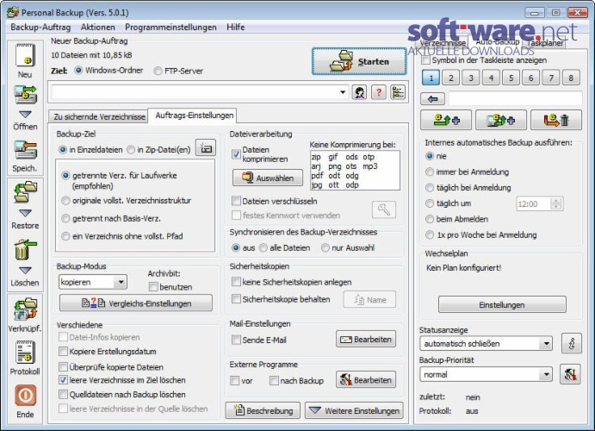Select alle Dateien synchronization radio
595x431 pixels.
pos(263,248)
